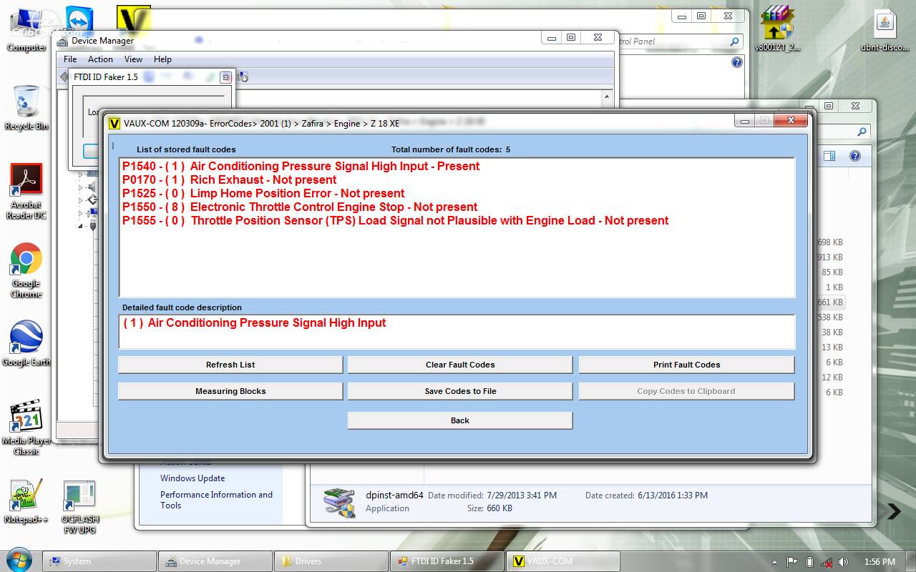Click the Back button in VAUX-COM
Screen dimensions: 916x572
460,420
